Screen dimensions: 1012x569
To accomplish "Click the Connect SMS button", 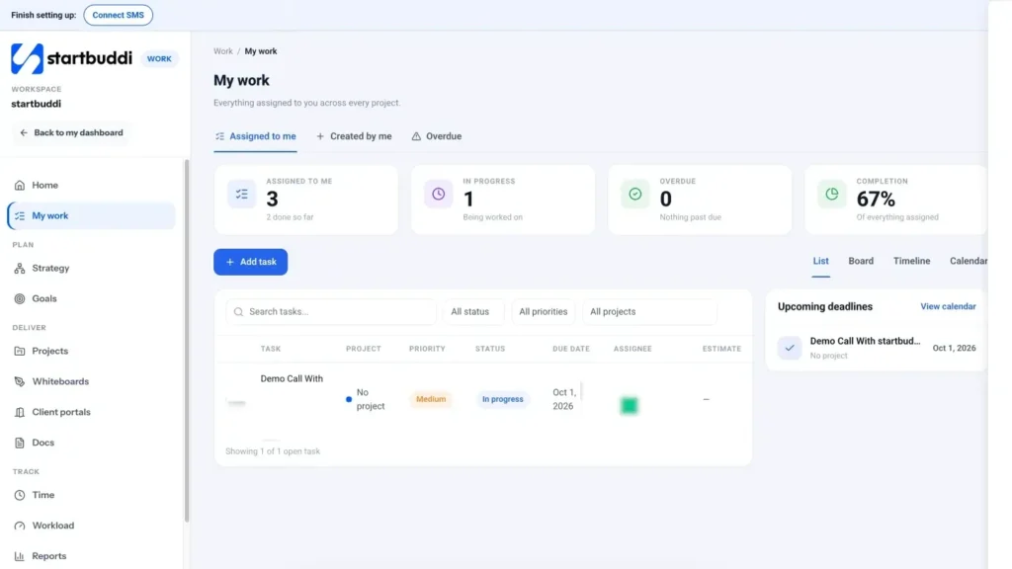I will 119,15.
